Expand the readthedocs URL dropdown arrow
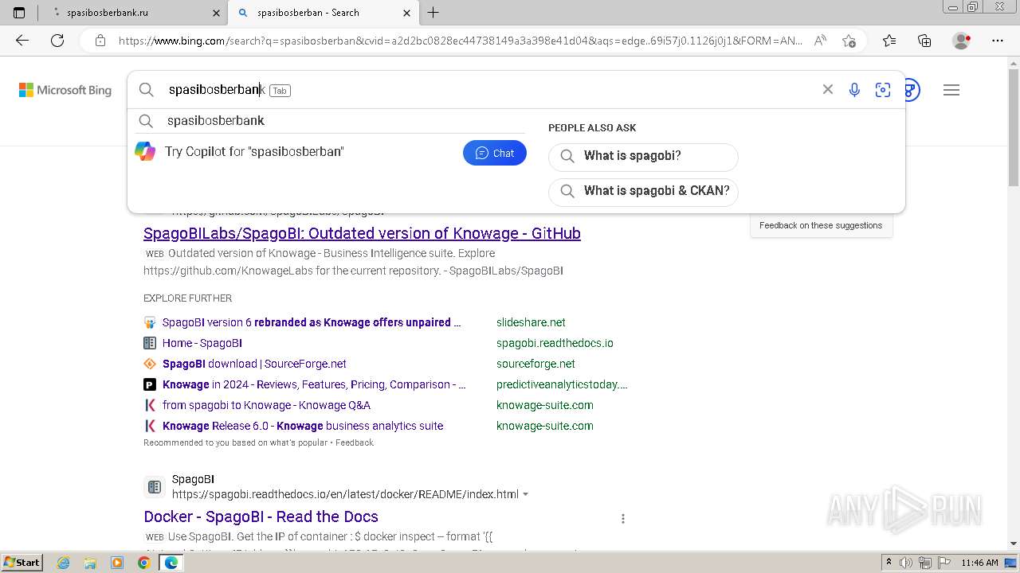Image resolution: width=1020 pixels, height=573 pixels. click(525, 494)
